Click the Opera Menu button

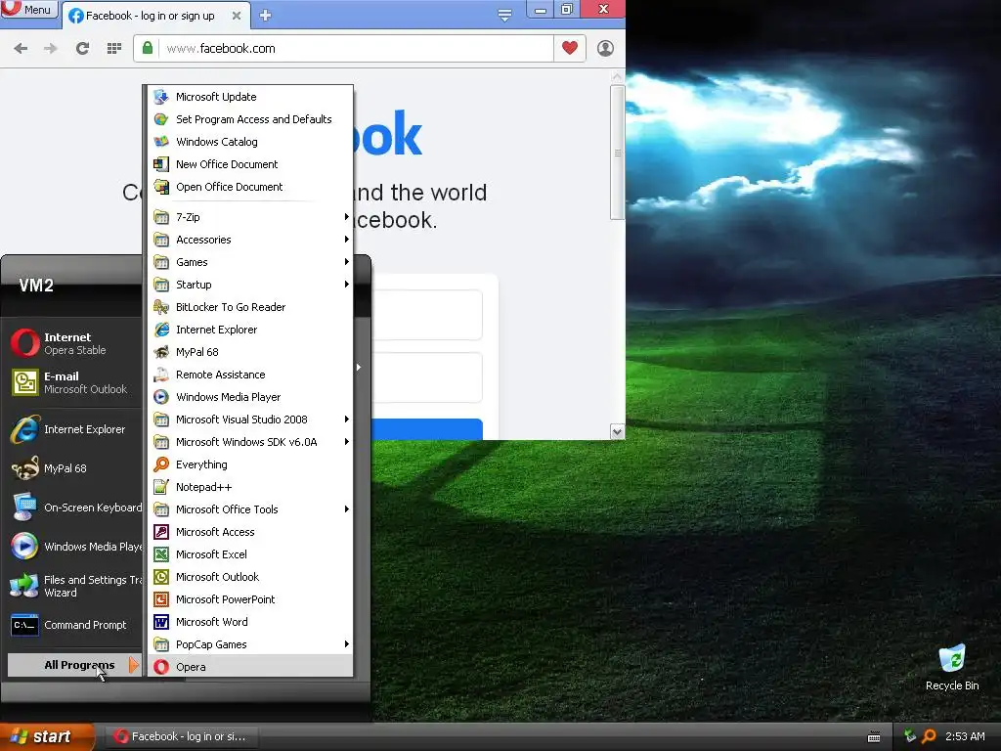tap(28, 9)
